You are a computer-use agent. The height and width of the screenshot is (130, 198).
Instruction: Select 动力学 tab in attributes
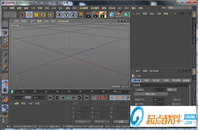[156, 80]
